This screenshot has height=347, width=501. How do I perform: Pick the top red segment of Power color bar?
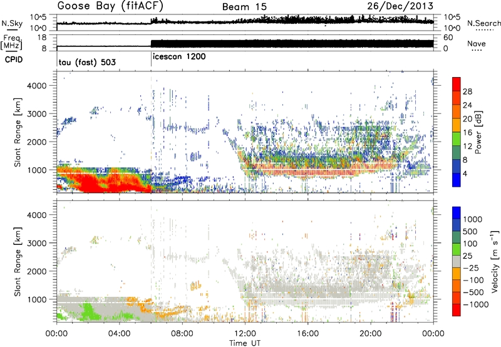point(457,85)
